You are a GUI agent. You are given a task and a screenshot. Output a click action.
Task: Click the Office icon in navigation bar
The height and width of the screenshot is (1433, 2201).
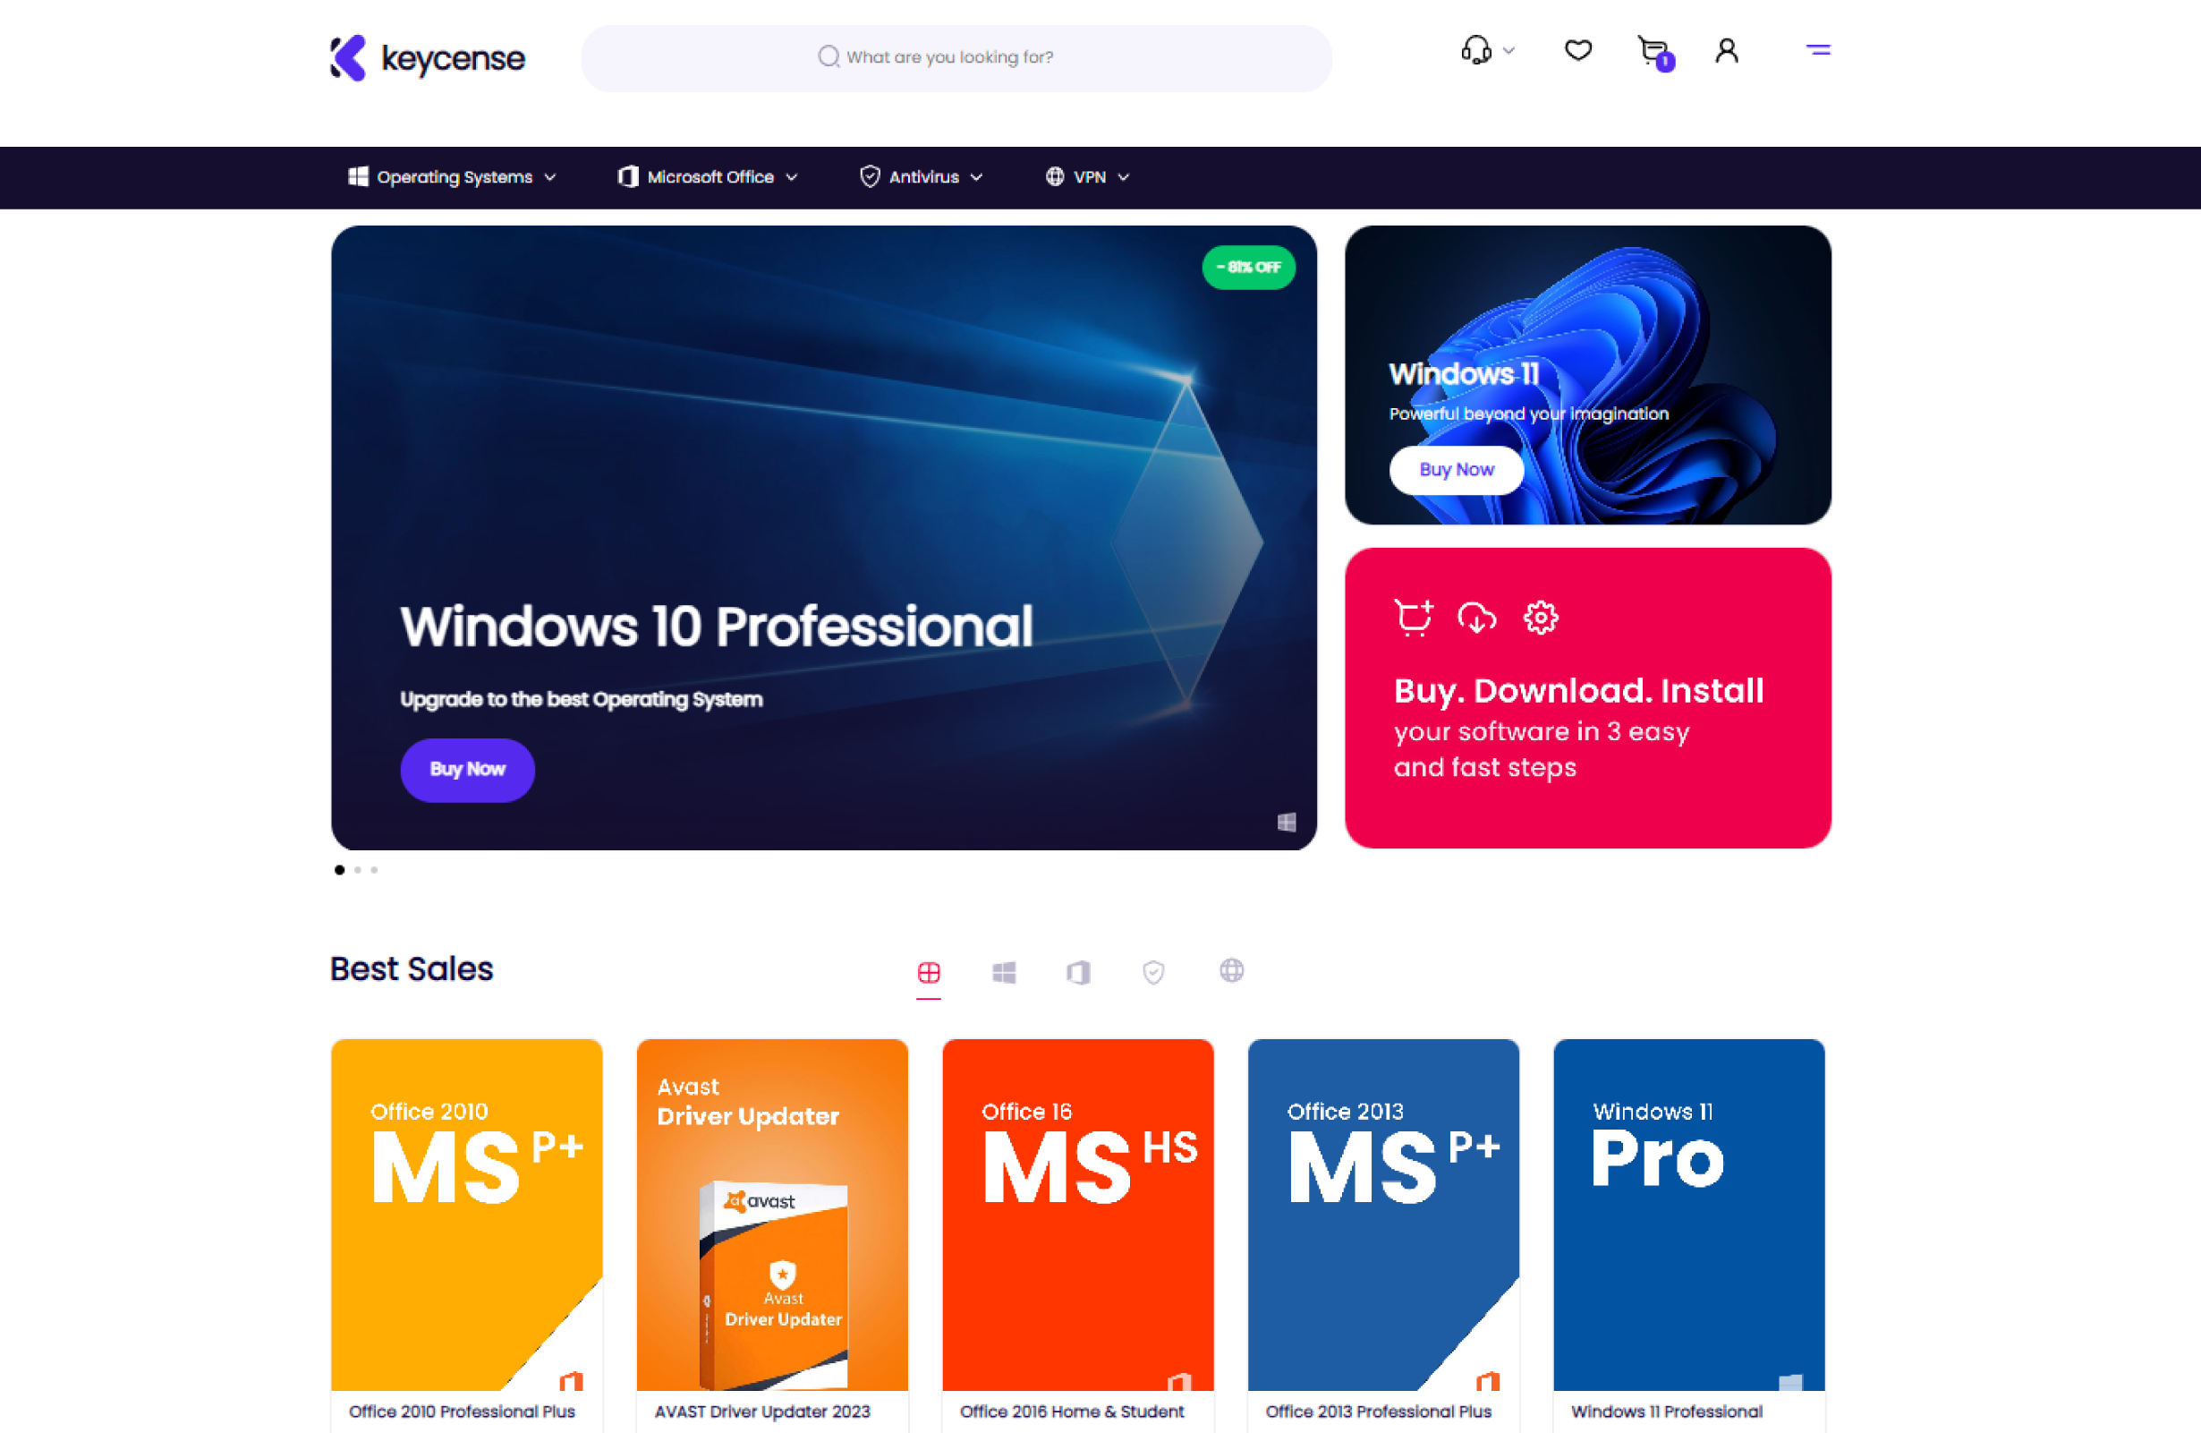(628, 176)
